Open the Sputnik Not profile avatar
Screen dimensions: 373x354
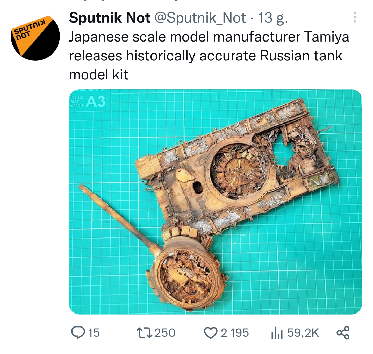click(35, 36)
